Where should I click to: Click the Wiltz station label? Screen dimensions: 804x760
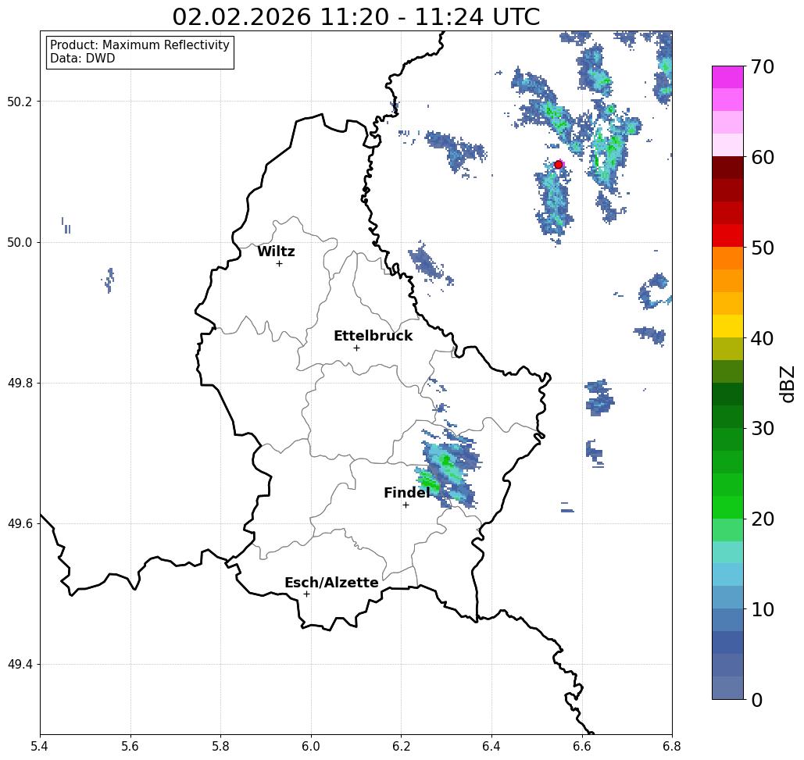coord(276,252)
